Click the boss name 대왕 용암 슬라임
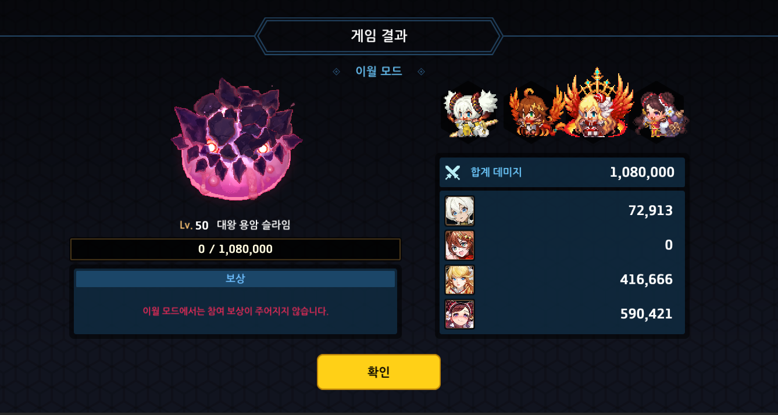 point(254,225)
